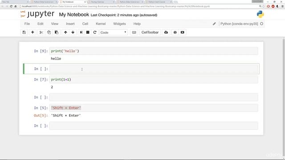285x160 pixels.
Task: Click the hello output text
Action: click(56, 59)
